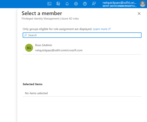The width and height of the screenshot is (147, 122).
Task: Click the Privileged Identity Management subtitle
Action: pyautogui.click(x=50, y=19)
